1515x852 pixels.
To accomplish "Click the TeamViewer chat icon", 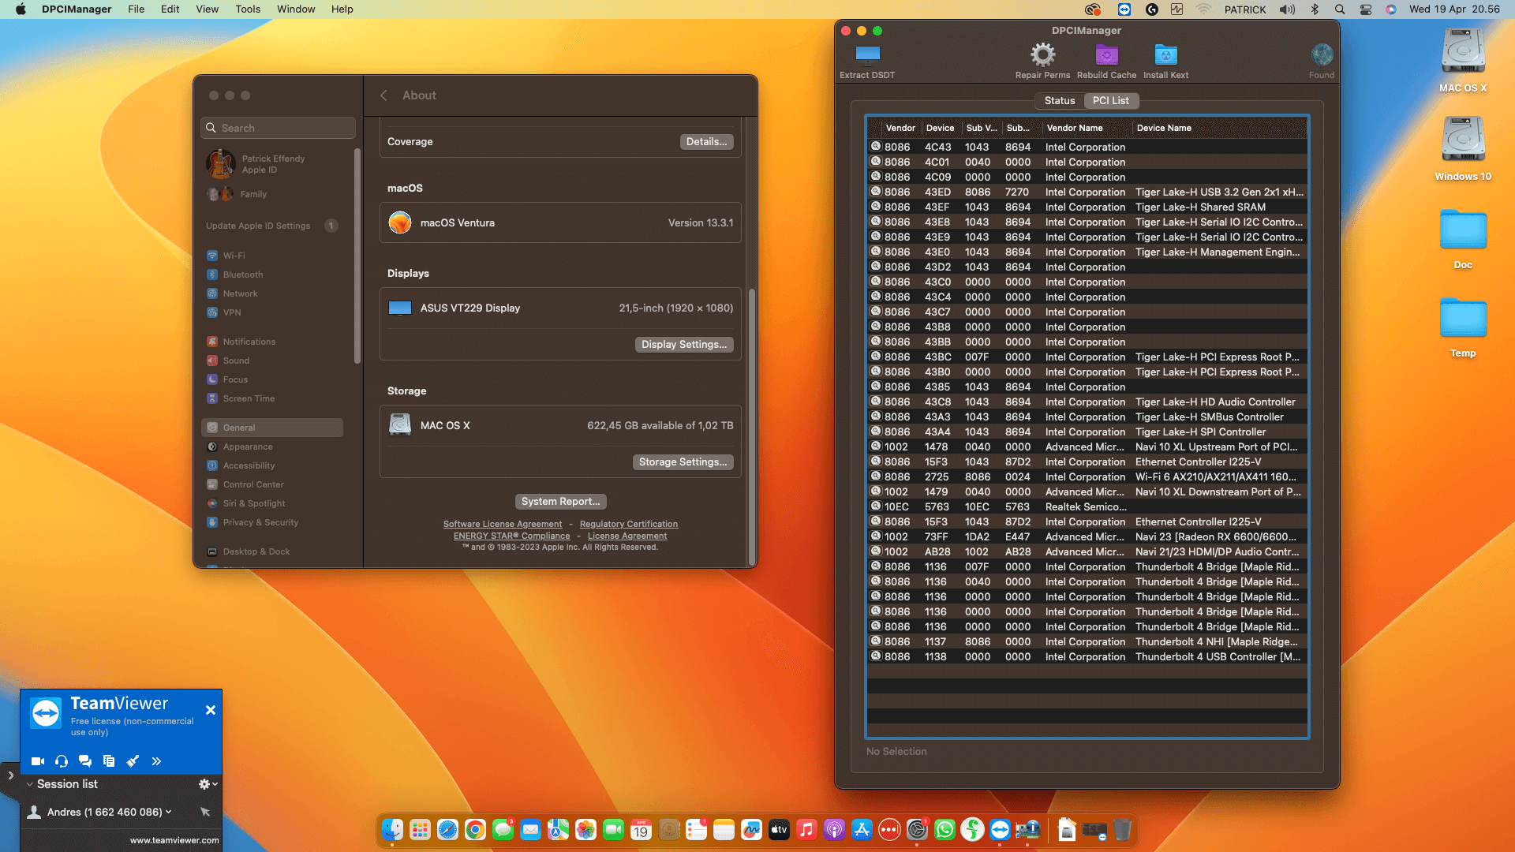I will (x=85, y=761).
